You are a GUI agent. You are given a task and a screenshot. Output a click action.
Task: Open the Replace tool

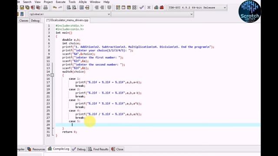[x=74, y=7]
